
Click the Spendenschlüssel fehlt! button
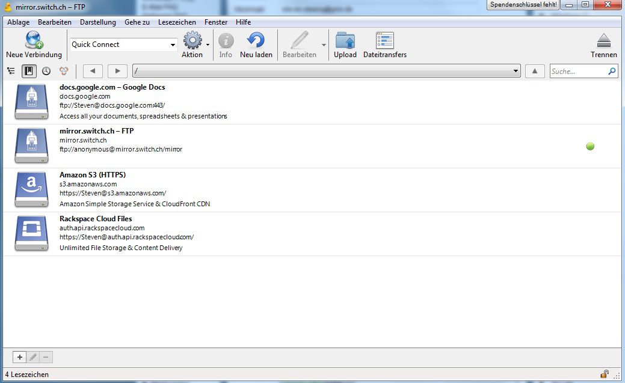coord(524,5)
